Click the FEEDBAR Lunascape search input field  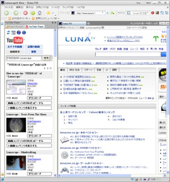tap(24, 58)
